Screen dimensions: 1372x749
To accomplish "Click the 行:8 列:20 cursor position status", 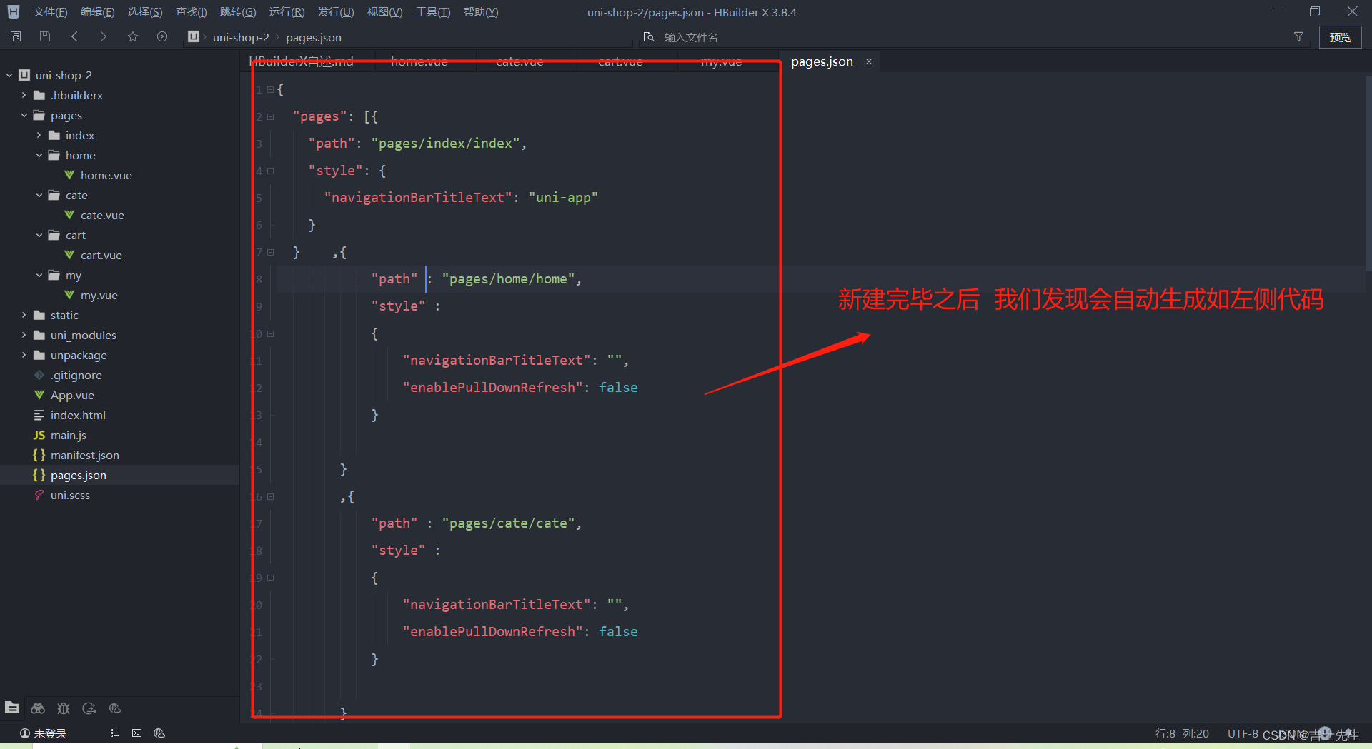I will 1182,733.
